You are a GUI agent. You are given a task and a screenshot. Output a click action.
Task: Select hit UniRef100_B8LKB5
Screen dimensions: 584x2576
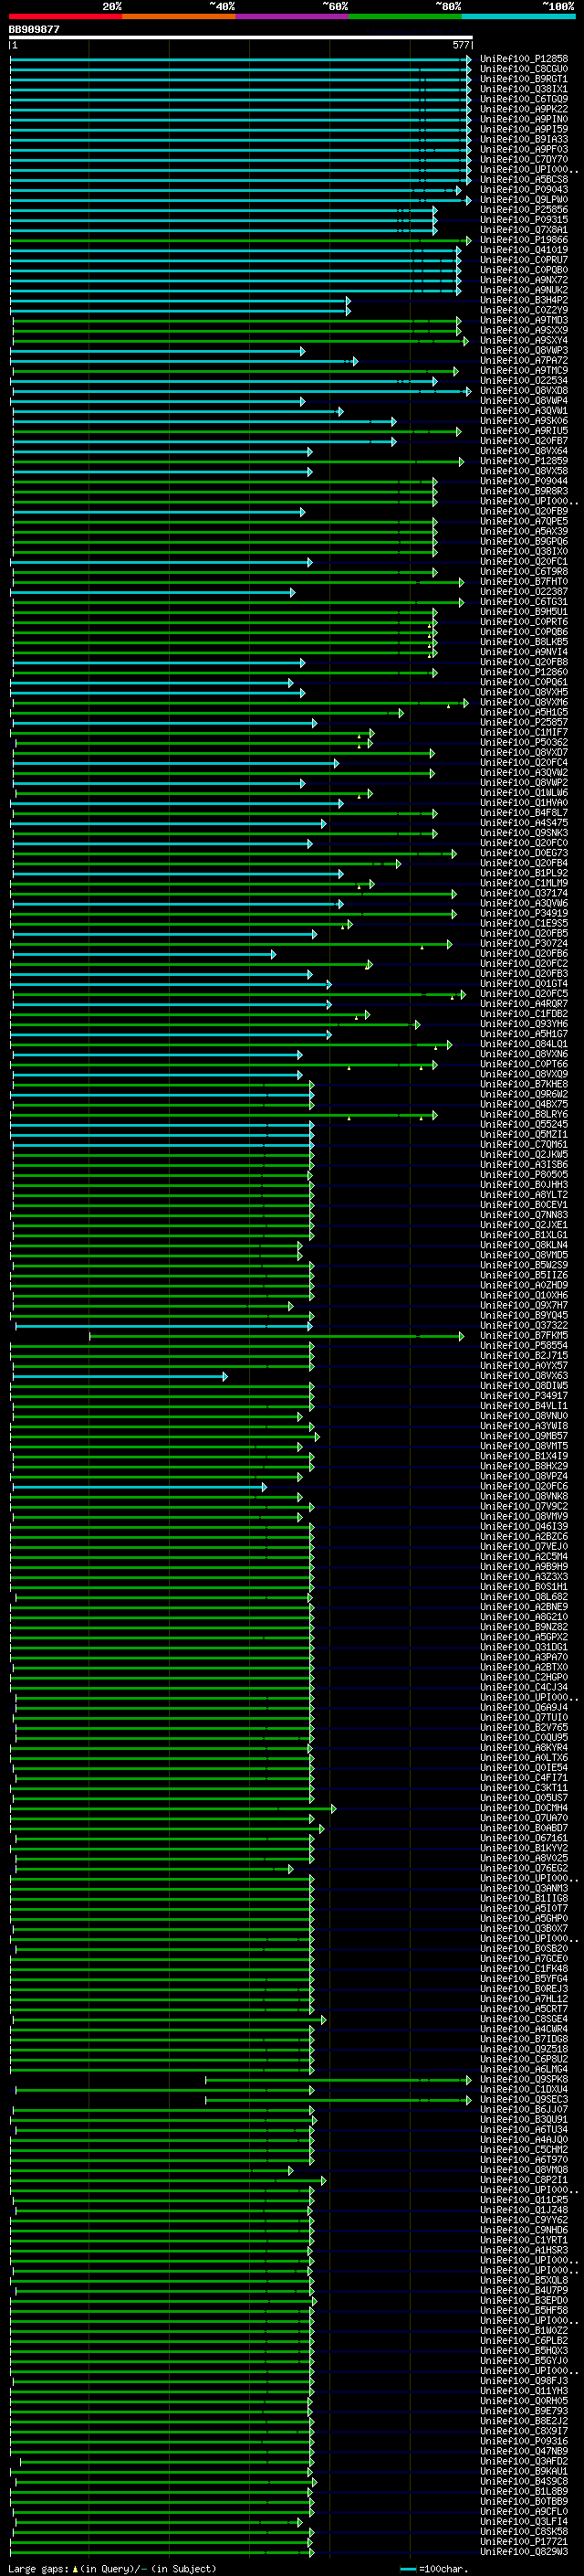tap(524, 642)
